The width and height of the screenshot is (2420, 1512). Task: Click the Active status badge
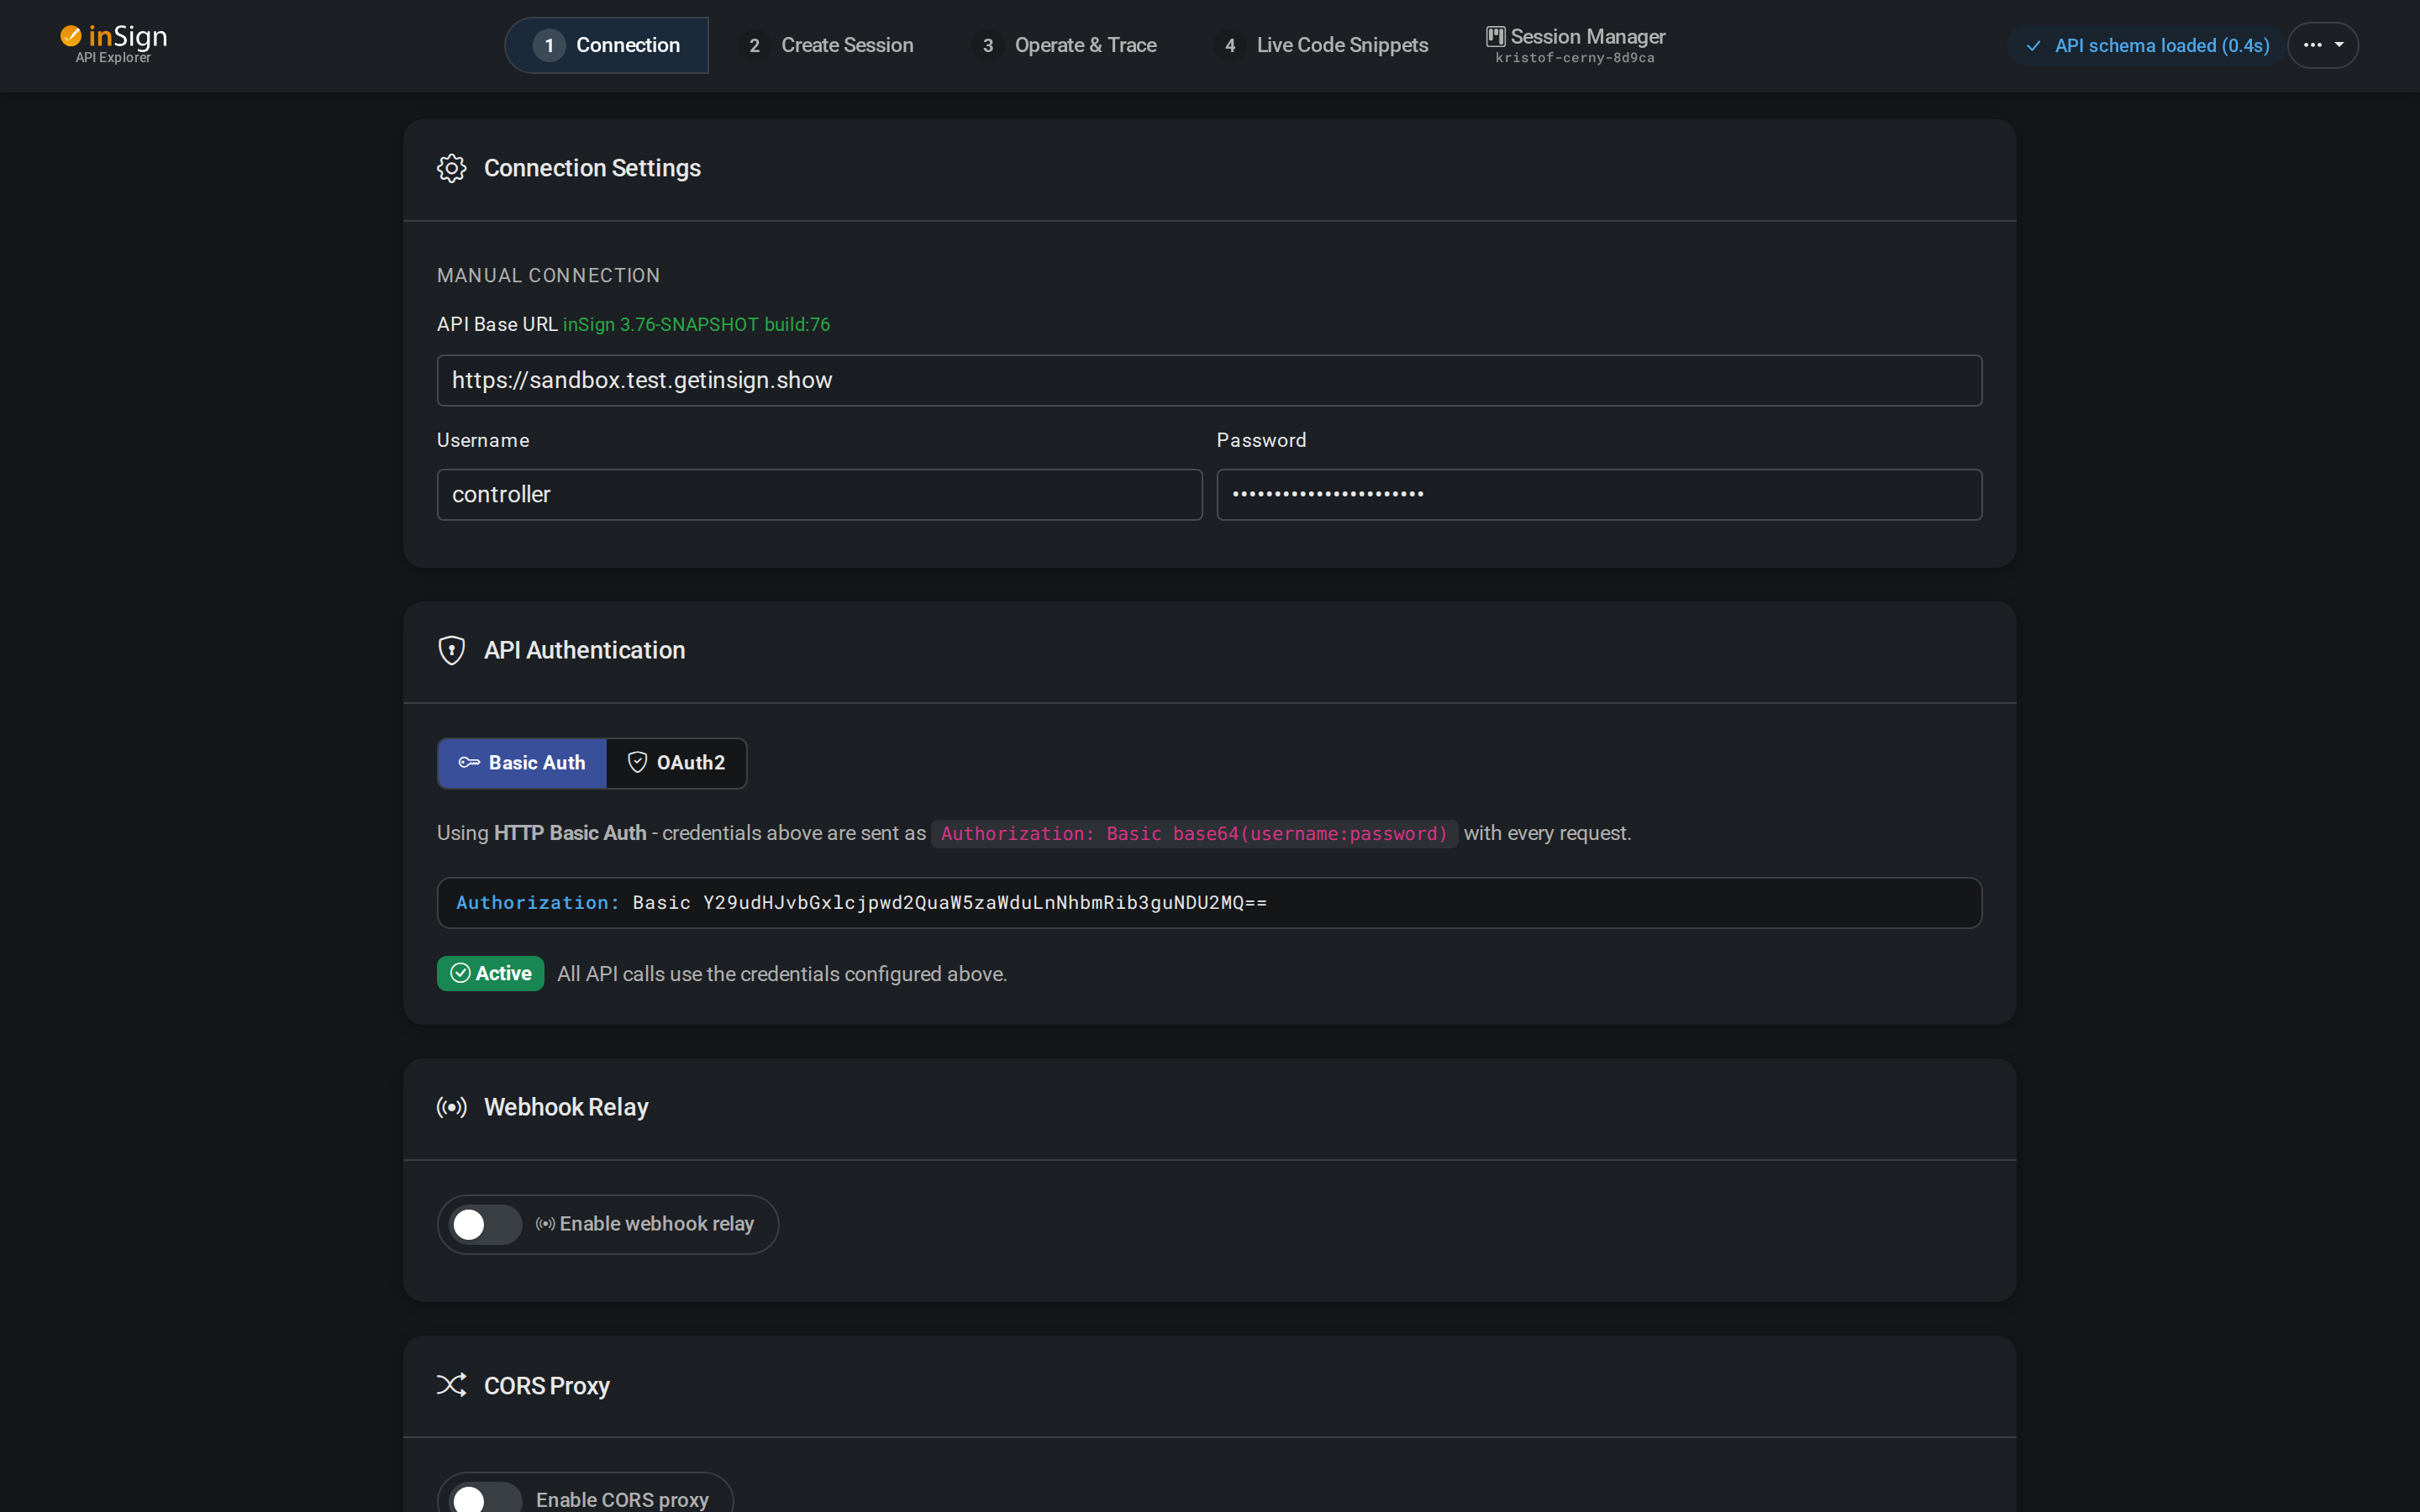pos(490,972)
